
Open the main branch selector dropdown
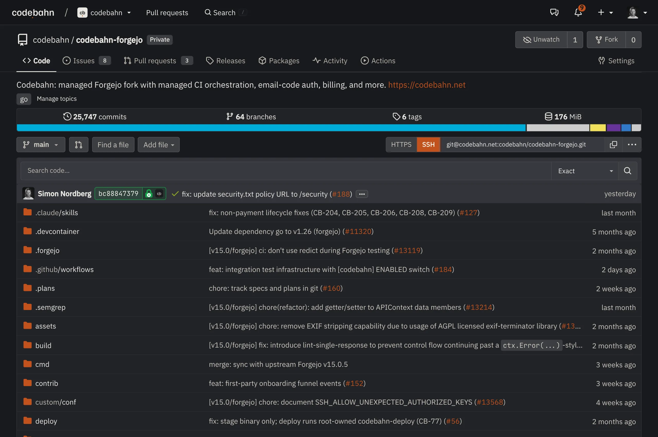tap(41, 145)
